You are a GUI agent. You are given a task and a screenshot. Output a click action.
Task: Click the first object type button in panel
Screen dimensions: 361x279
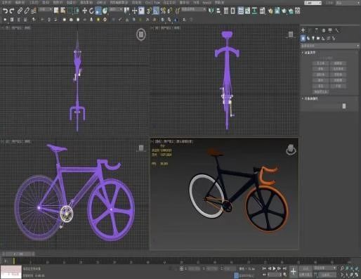click(x=320, y=63)
